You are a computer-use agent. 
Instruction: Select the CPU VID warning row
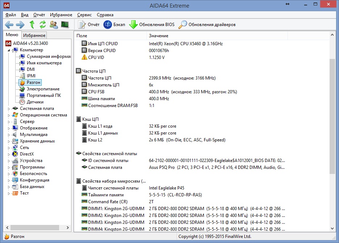pyautogui.click(x=184, y=57)
